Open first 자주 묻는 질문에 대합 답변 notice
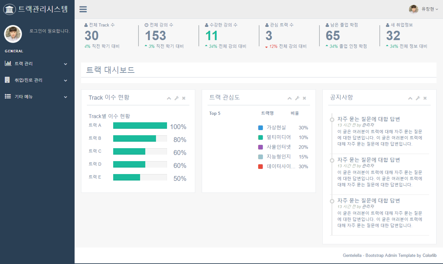Image resolution: width=443 pixels, height=264 pixels. point(368,119)
